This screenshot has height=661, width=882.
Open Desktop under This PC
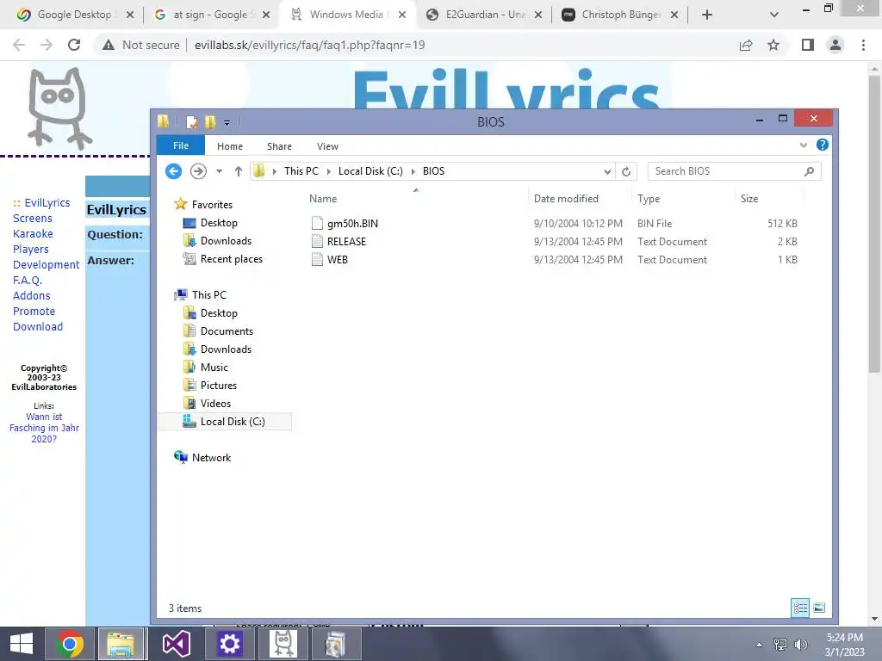[219, 313]
